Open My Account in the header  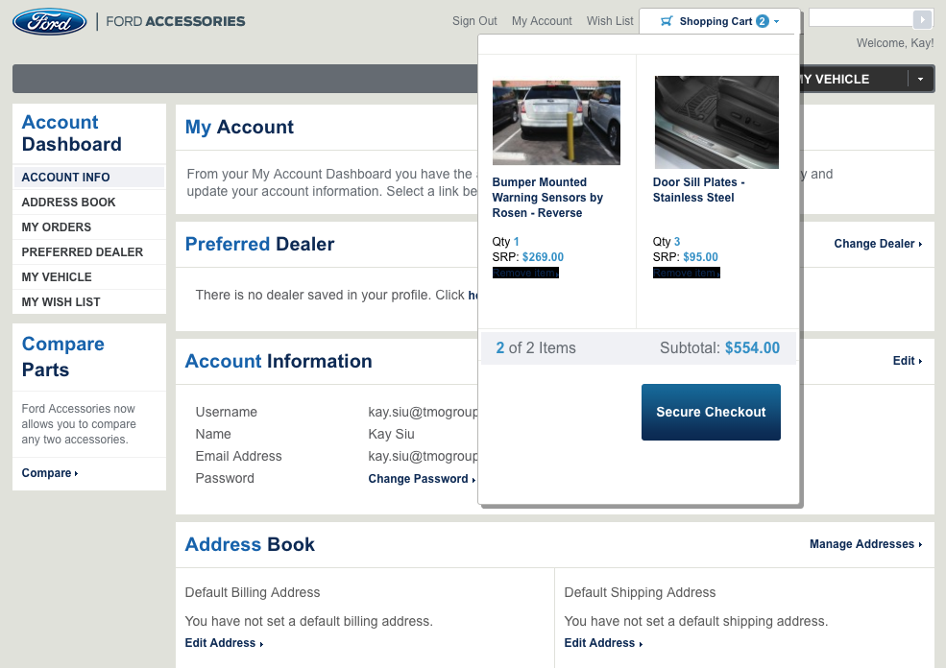coord(542,21)
